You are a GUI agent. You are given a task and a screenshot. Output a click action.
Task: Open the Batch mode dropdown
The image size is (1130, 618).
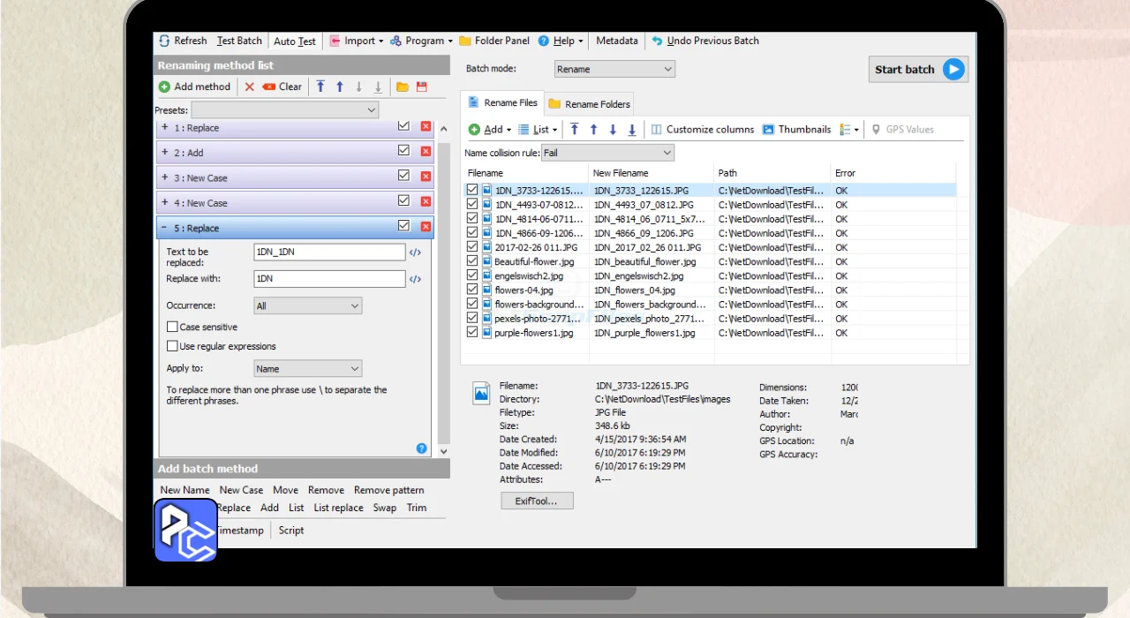(614, 69)
